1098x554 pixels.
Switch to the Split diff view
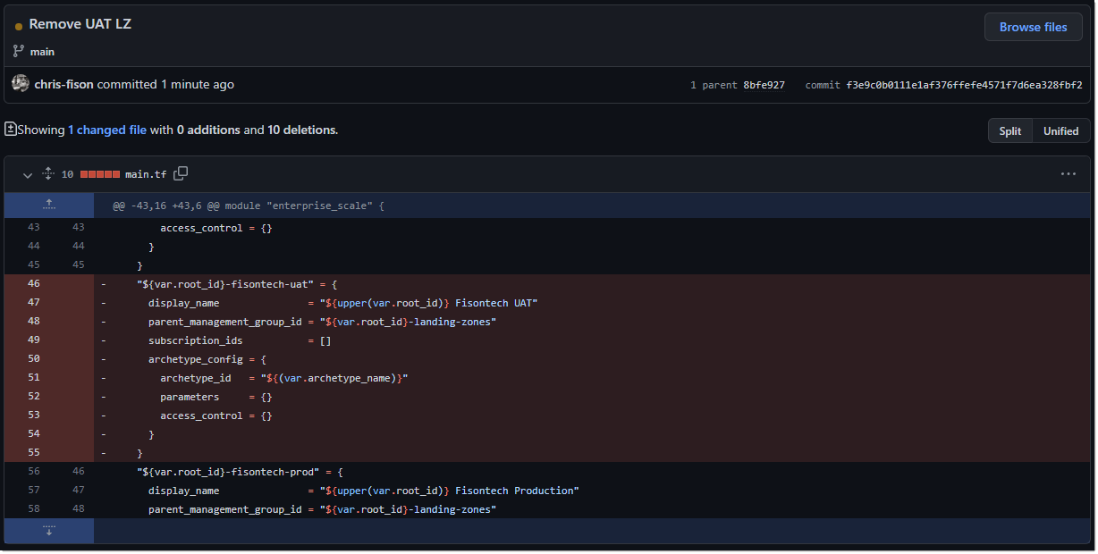click(x=1010, y=130)
